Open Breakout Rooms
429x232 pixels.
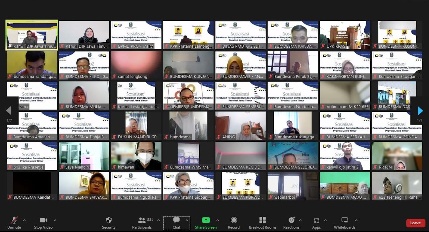[x=263, y=223]
